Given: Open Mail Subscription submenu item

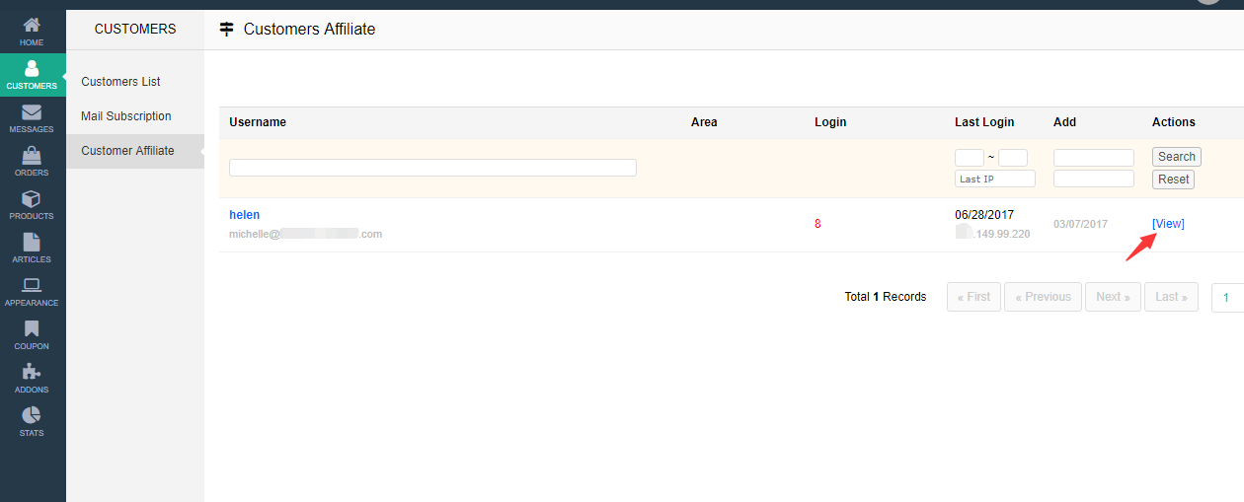Looking at the screenshot, I should (126, 116).
